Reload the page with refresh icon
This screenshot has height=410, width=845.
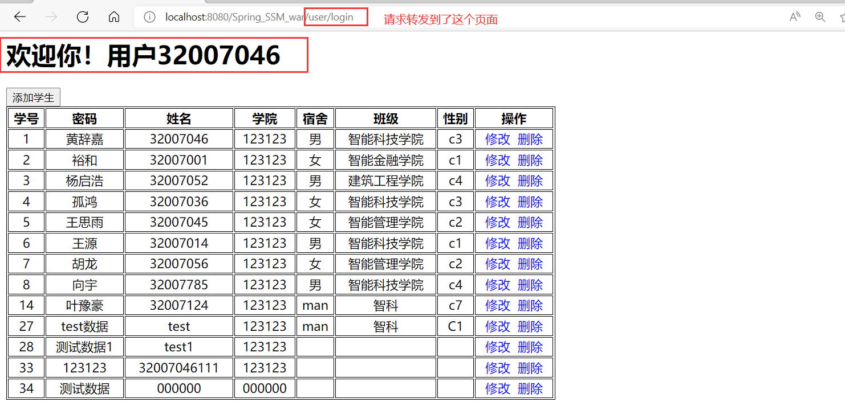click(83, 17)
